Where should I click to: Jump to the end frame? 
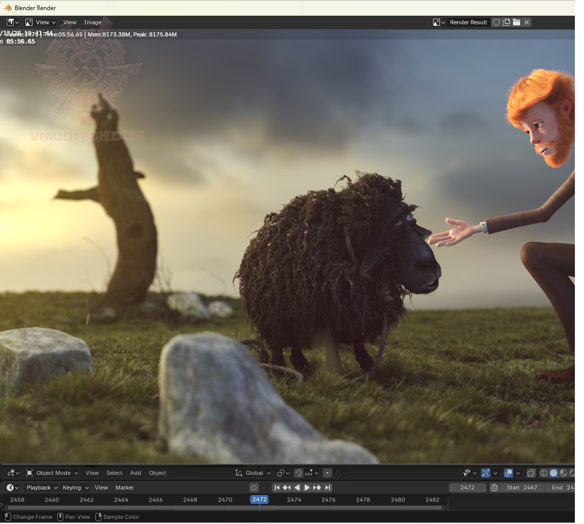point(327,487)
